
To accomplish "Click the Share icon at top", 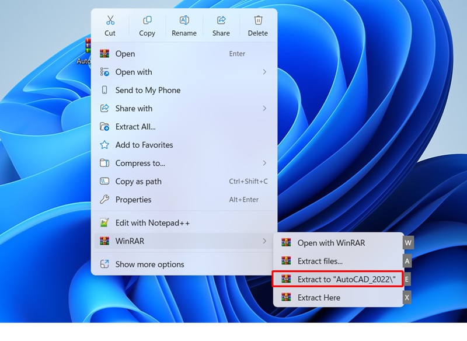I will (221, 21).
